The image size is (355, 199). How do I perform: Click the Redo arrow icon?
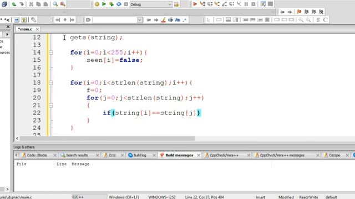coord(21,4)
